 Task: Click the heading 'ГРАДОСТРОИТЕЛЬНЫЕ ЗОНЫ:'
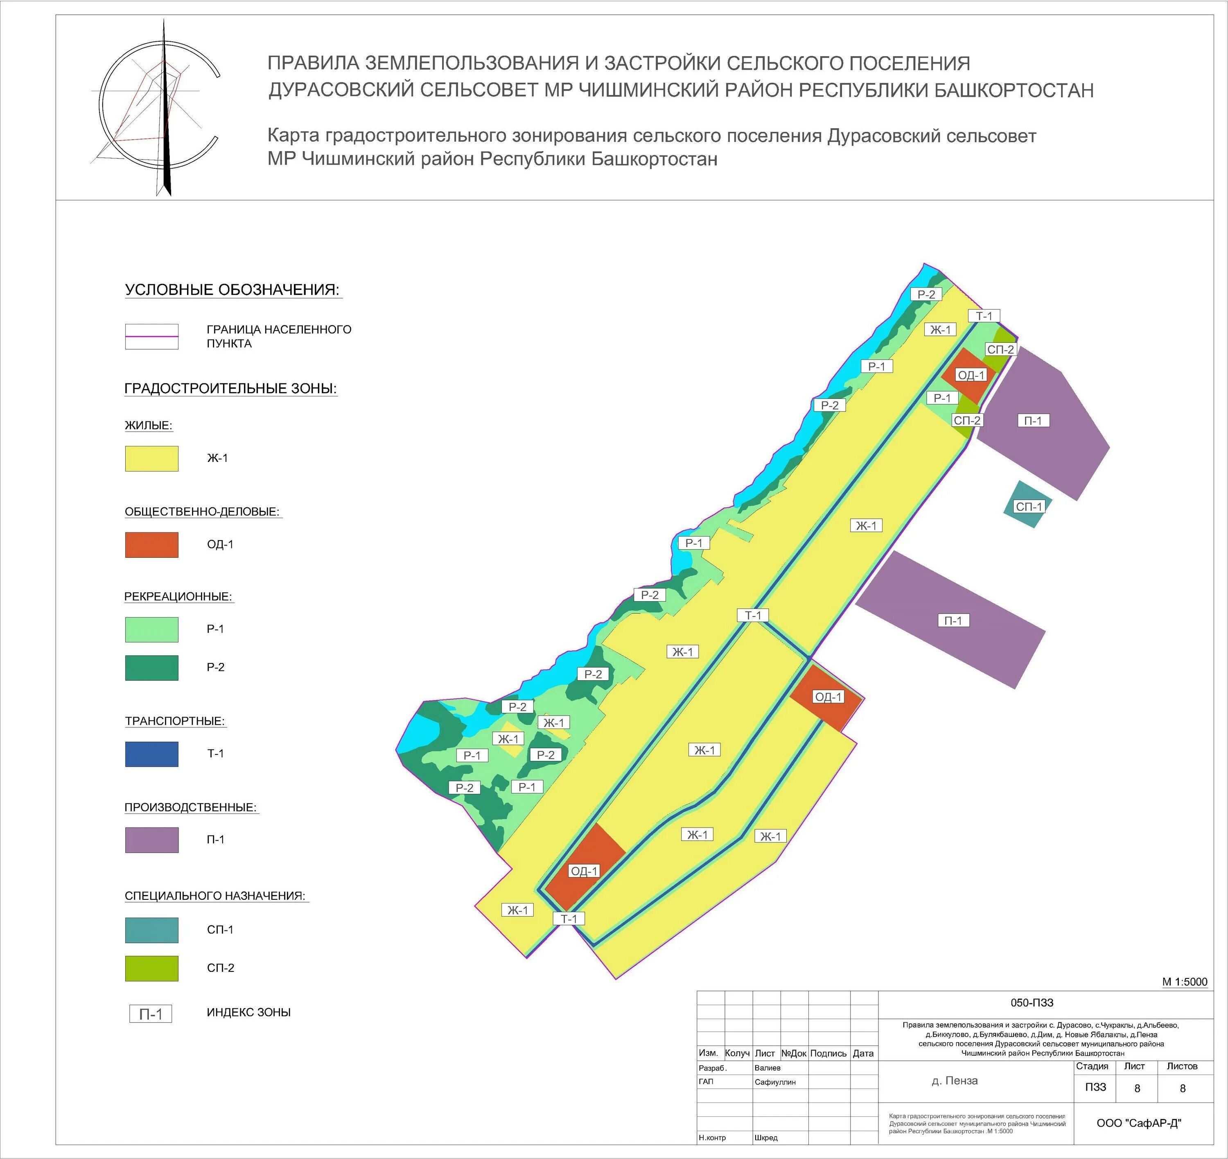(x=231, y=389)
